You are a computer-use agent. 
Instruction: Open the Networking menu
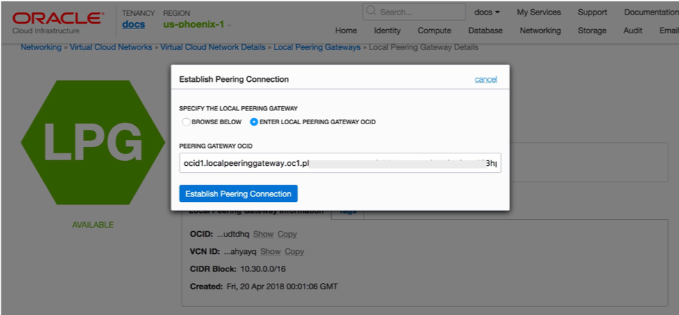540,31
